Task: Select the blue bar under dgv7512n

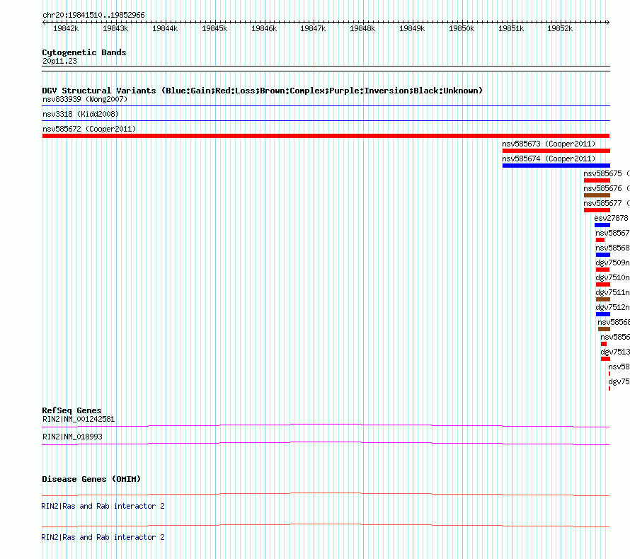Action: pyautogui.click(x=602, y=314)
